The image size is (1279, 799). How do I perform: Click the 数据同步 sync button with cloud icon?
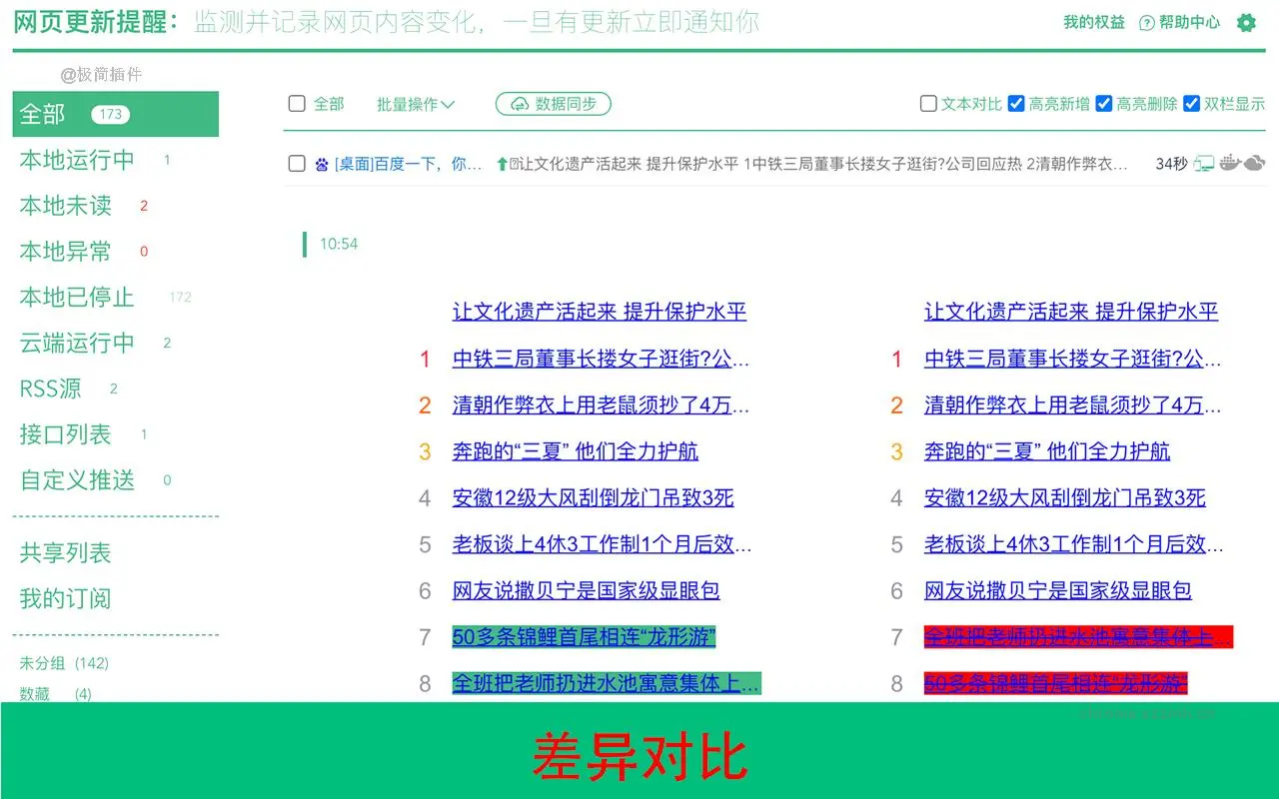pos(553,103)
